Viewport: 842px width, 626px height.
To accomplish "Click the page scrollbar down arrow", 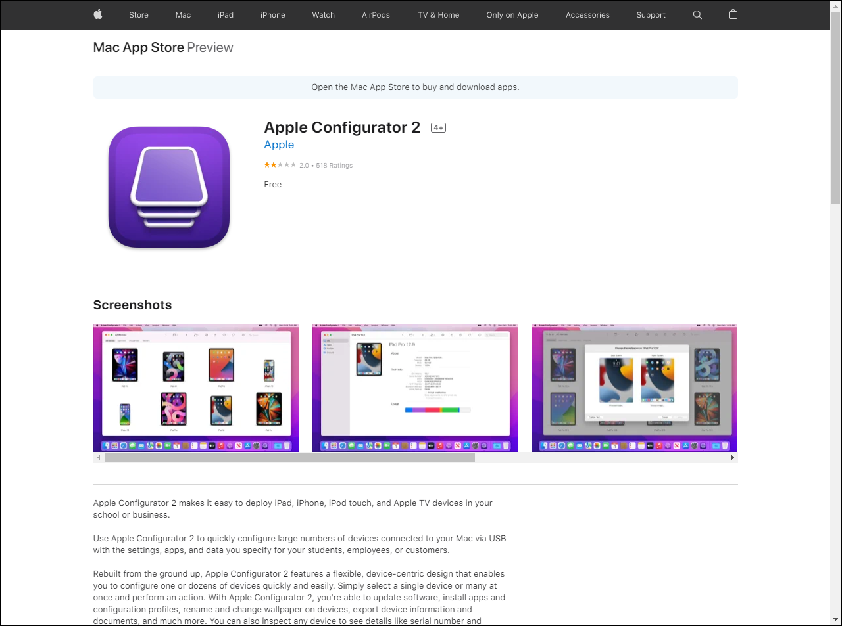I will pyautogui.click(x=836, y=620).
